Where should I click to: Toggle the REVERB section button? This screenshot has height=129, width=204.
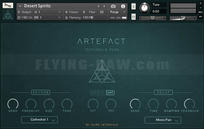pos(41,92)
